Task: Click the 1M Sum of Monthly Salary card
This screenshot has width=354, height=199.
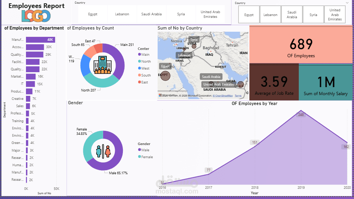Action: coord(325,82)
